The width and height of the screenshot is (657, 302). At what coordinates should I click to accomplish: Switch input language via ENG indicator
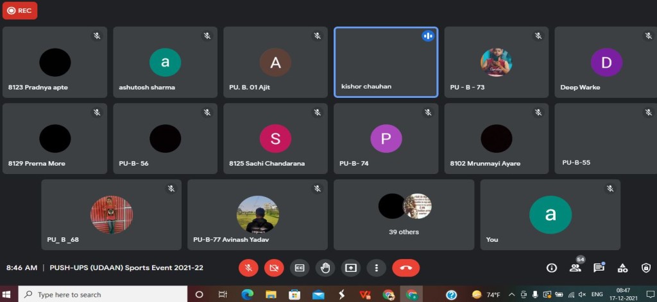tap(597, 294)
